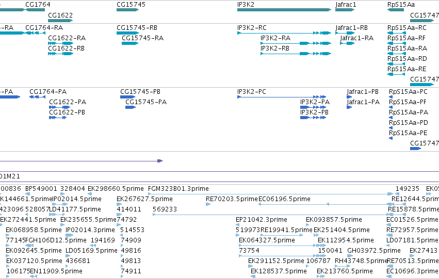Screen dimensions: 439x279
Task: Click the EK064327.5prime EST label
Action: pyautogui.click(x=267, y=240)
